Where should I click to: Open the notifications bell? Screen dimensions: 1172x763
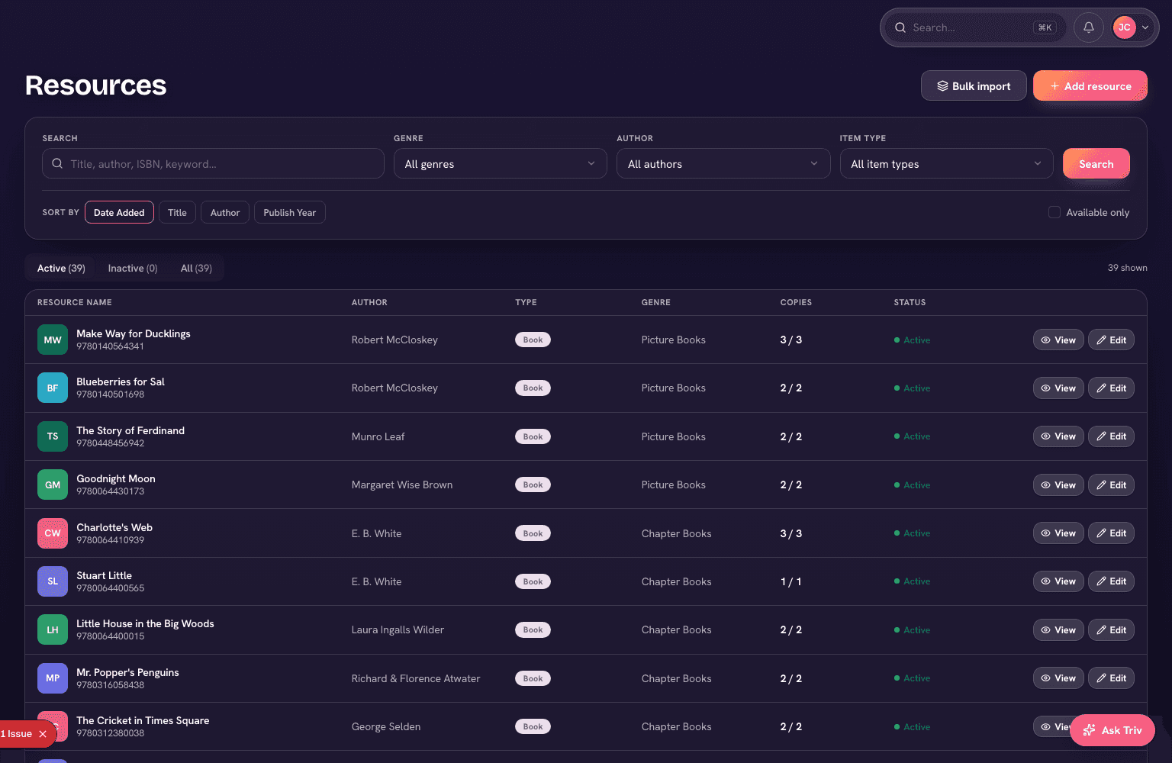click(1089, 27)
